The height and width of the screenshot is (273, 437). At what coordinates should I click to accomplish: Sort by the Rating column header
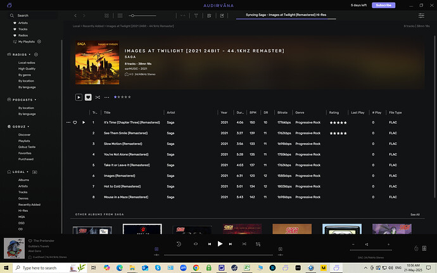point(334,113)
